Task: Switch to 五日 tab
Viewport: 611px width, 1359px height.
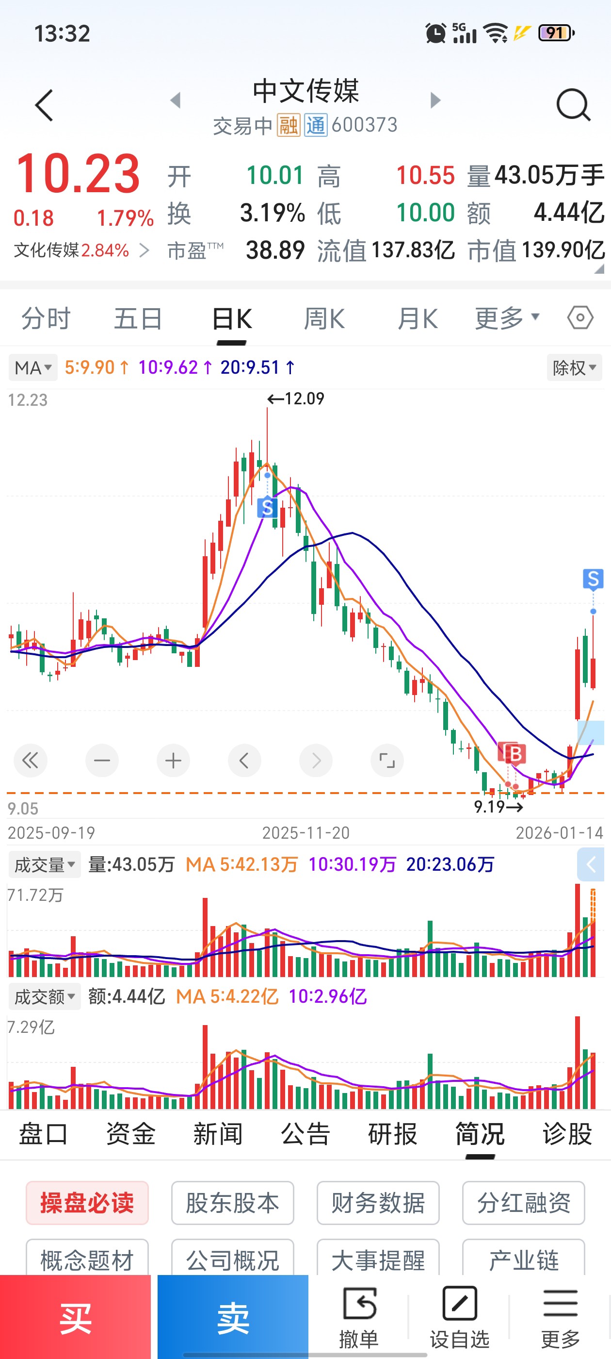Action: coord(138,318)
